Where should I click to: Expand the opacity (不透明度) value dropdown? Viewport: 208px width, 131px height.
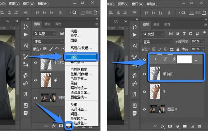[203, 42]
